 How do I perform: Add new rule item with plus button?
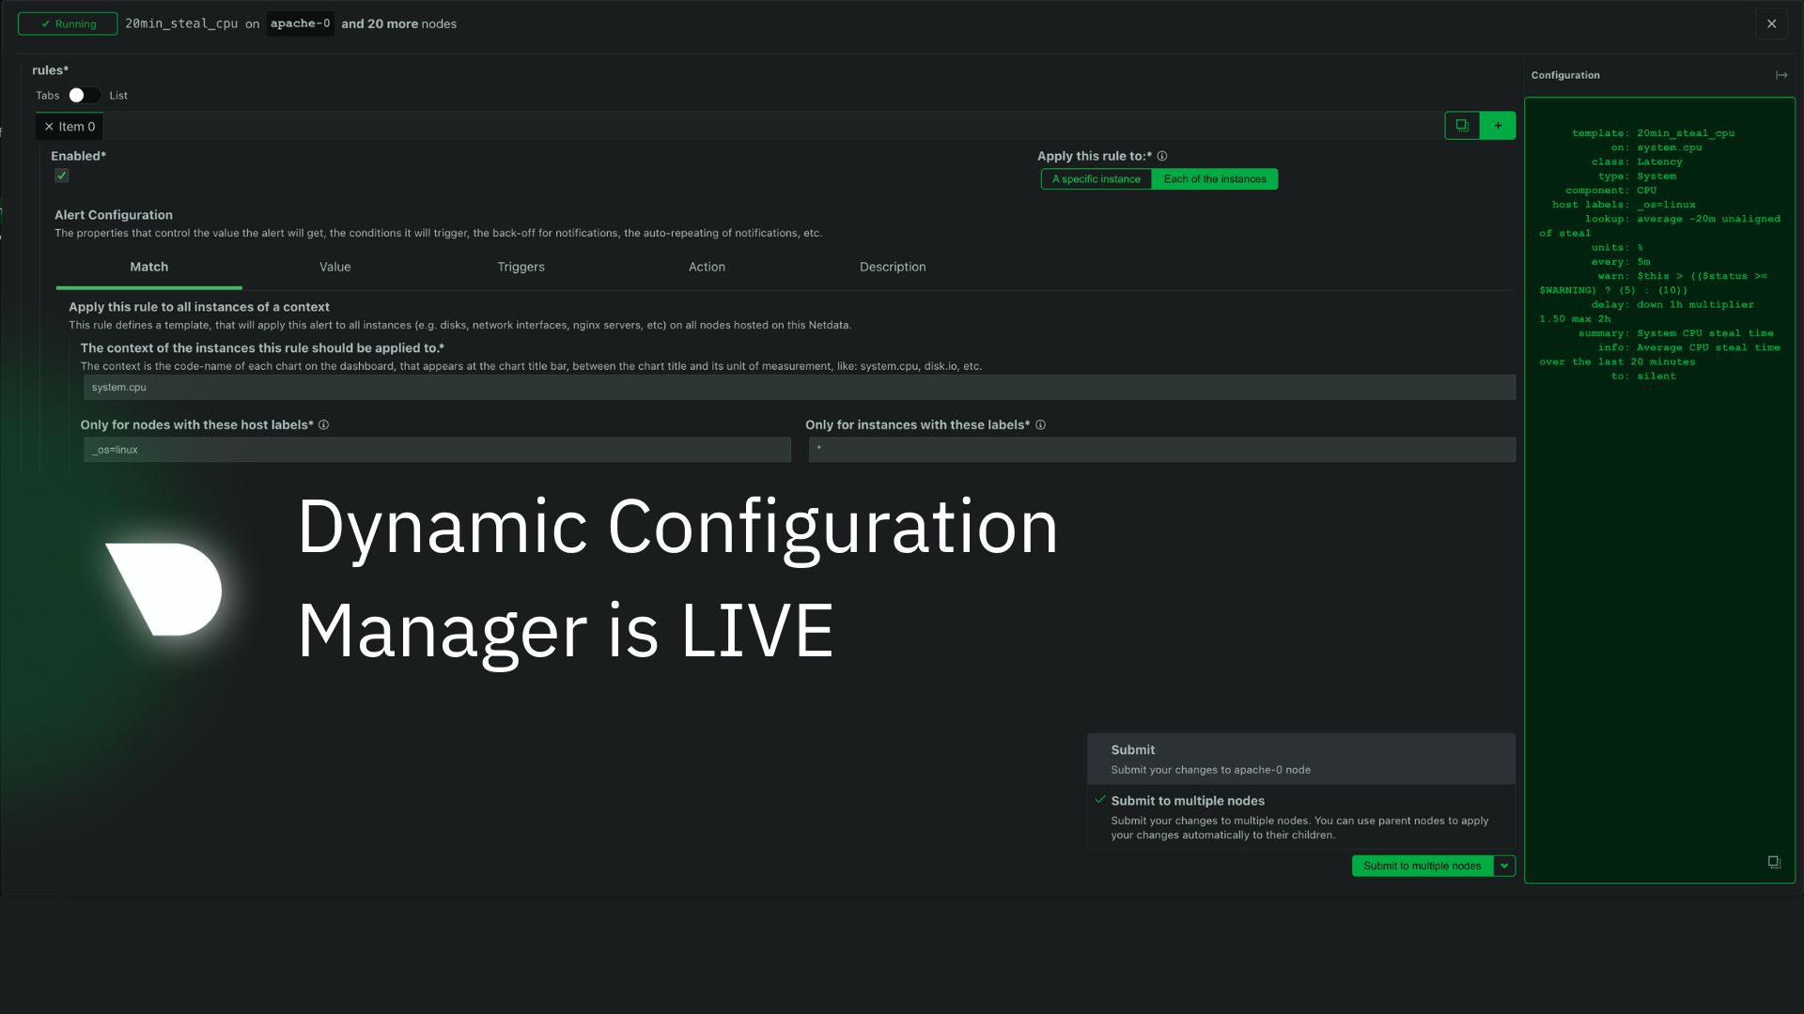[x=1498, y=125]
